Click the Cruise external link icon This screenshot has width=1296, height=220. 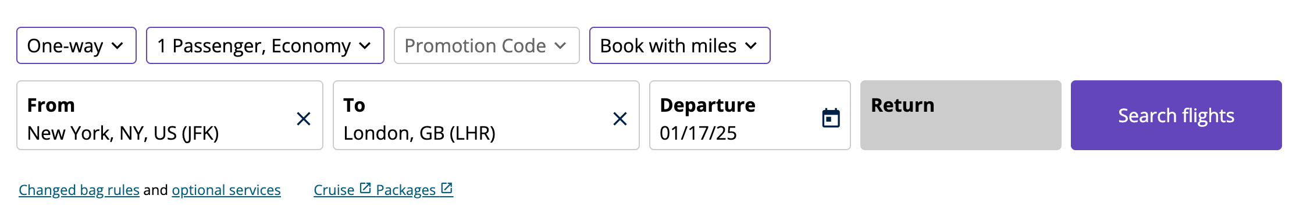tap(365, 189)
